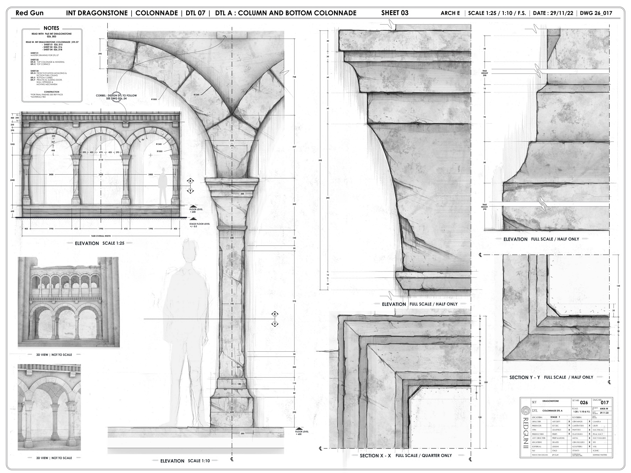Click the upper 3D view colonnade thumbnail
Image resolution: width=631 pixels, height=473 pixels.
click(x=69, y=302)
